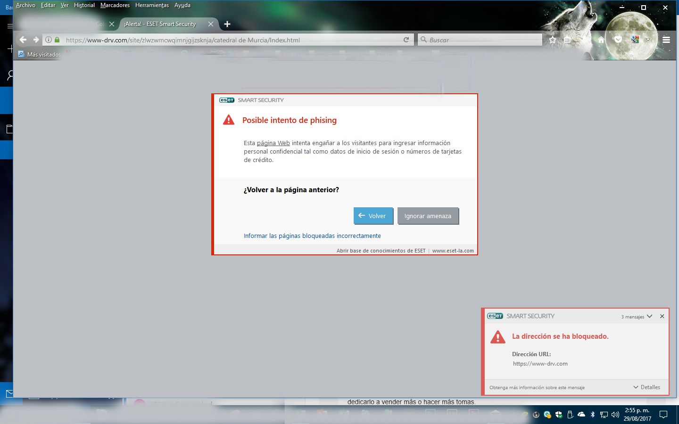Open the Archivo menu
Image resolution: width=679 pixels, height=424 pixels.
tap(25, 5)
